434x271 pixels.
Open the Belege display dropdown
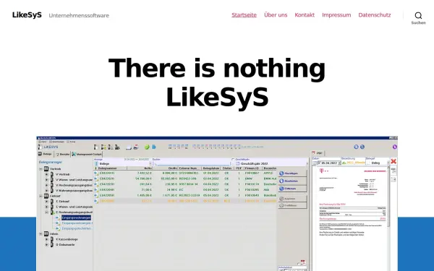click(x=150, y=164)
